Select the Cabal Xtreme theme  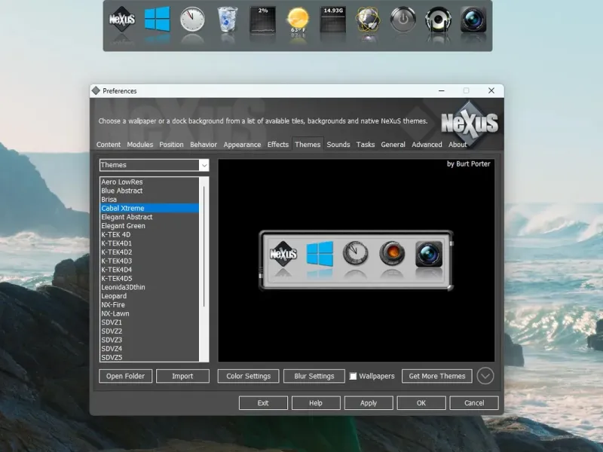(x=149, y=209)
